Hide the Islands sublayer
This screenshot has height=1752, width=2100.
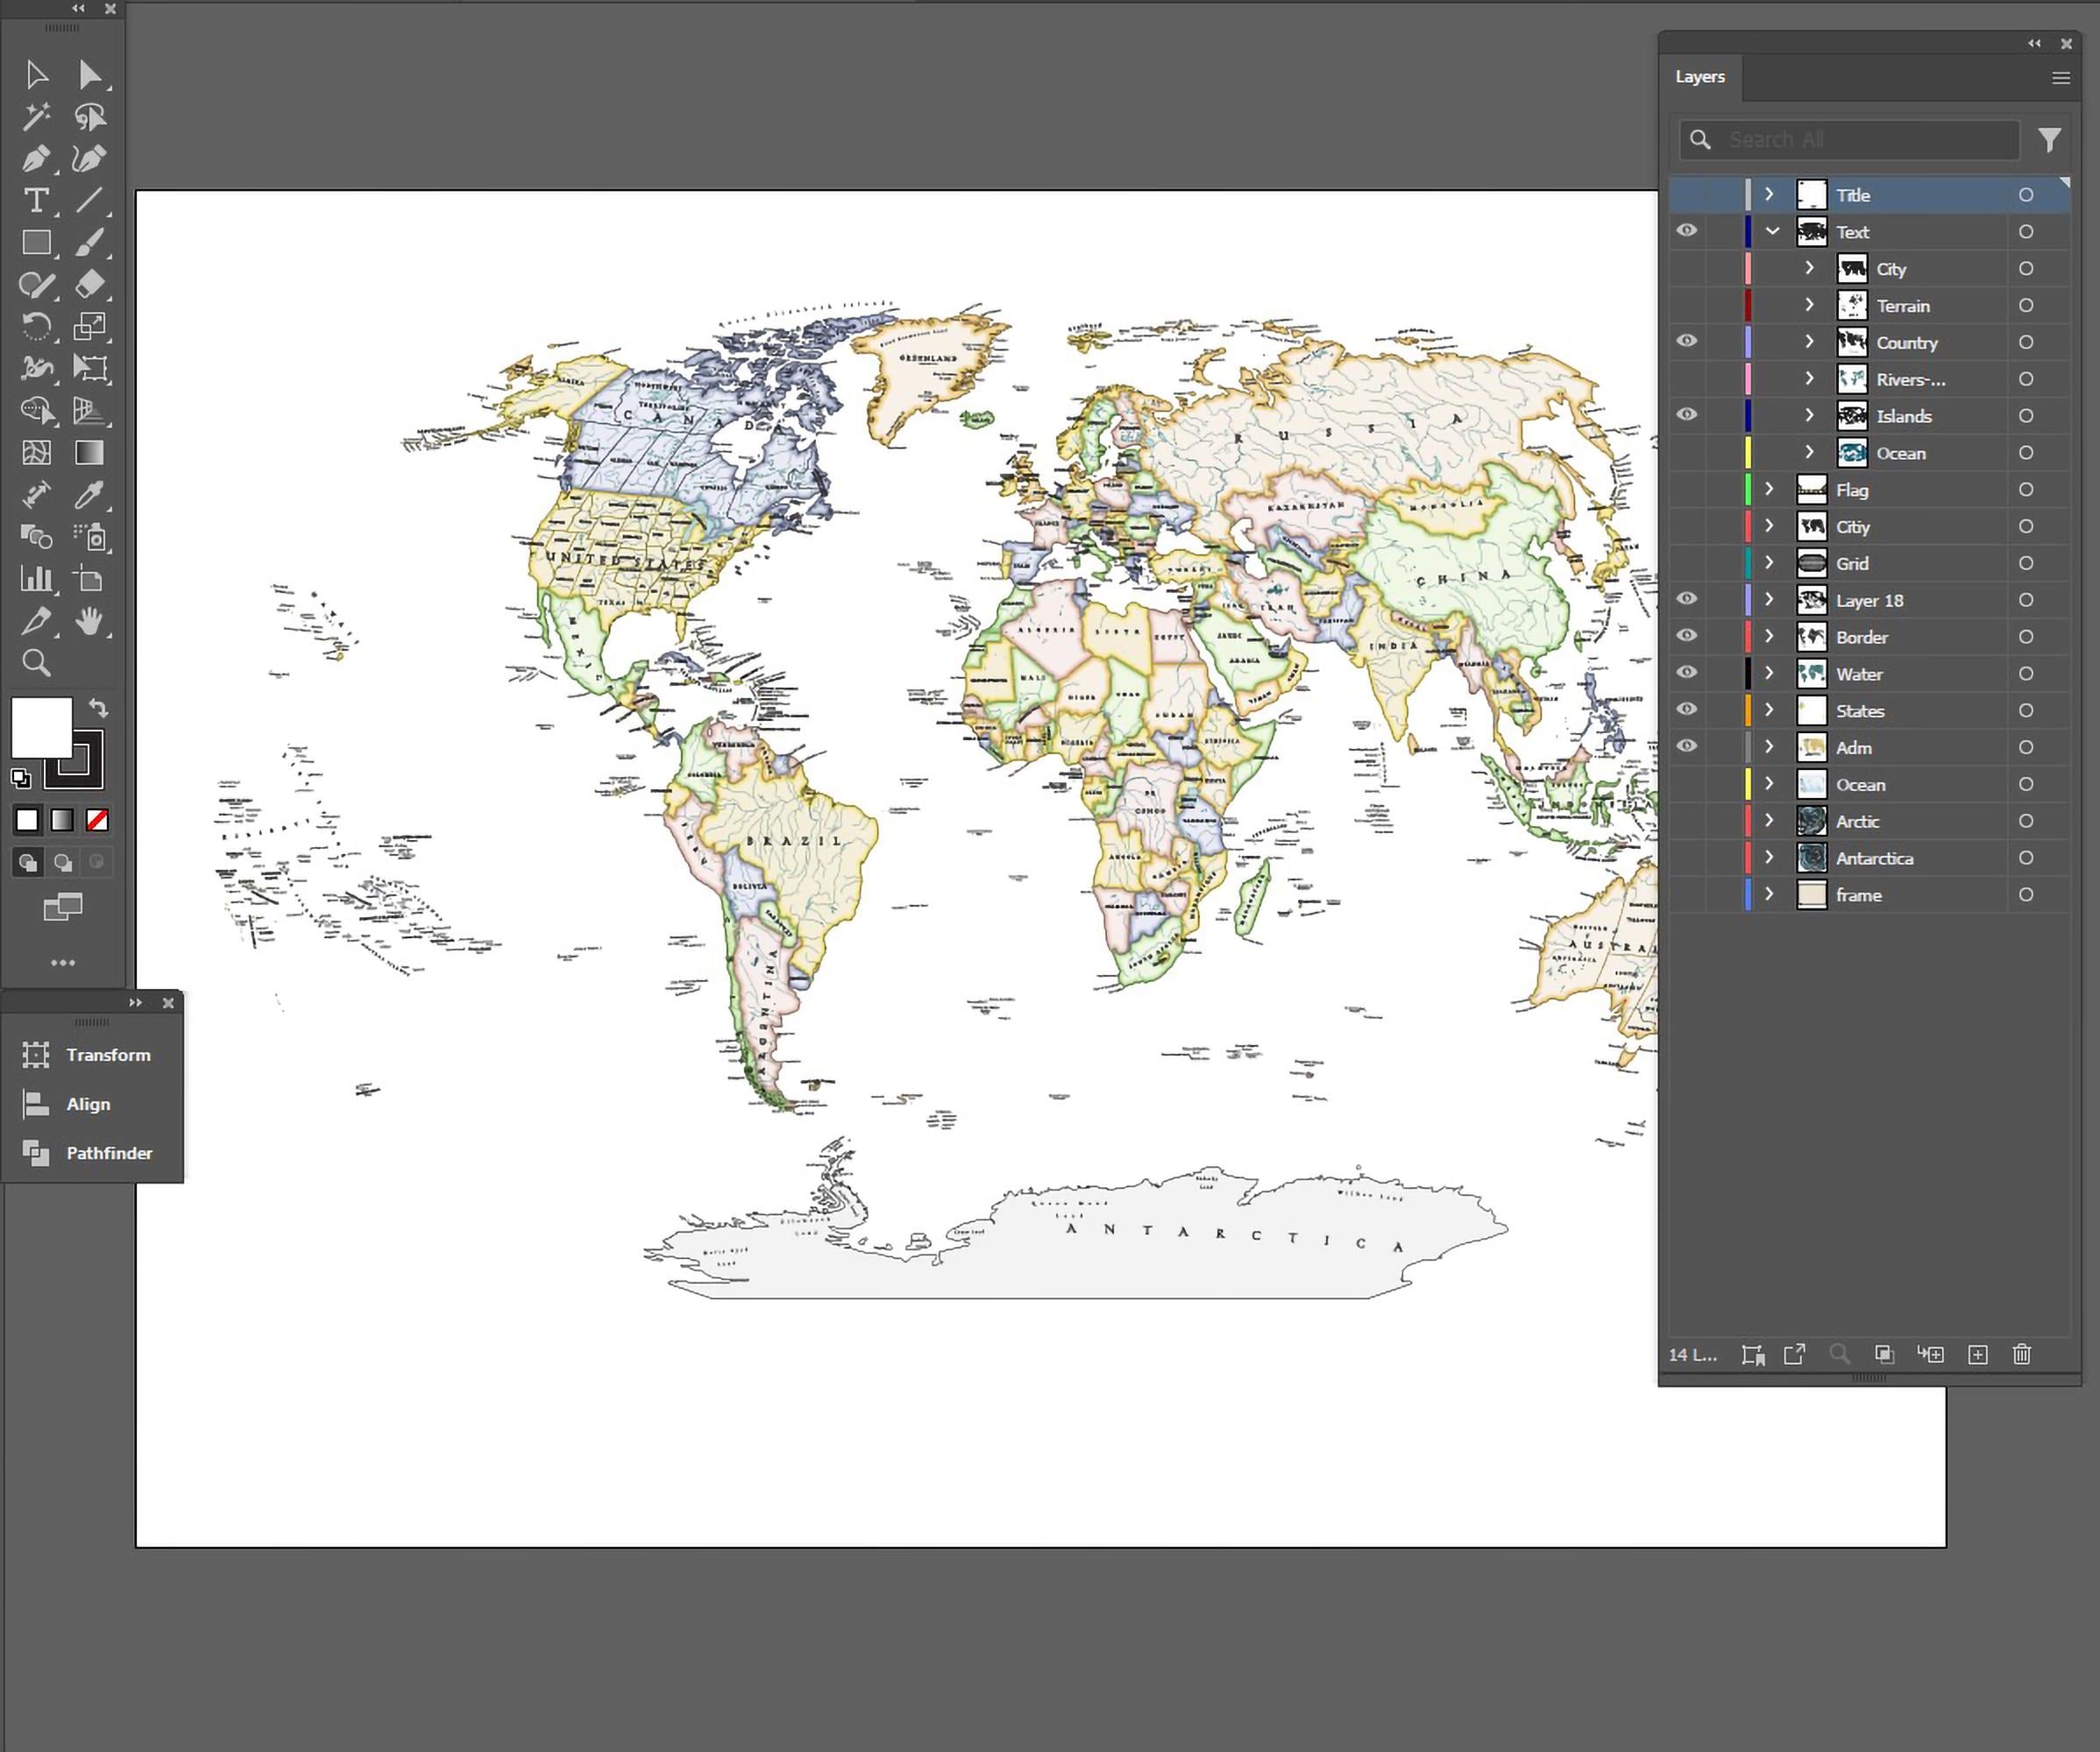1687,414
